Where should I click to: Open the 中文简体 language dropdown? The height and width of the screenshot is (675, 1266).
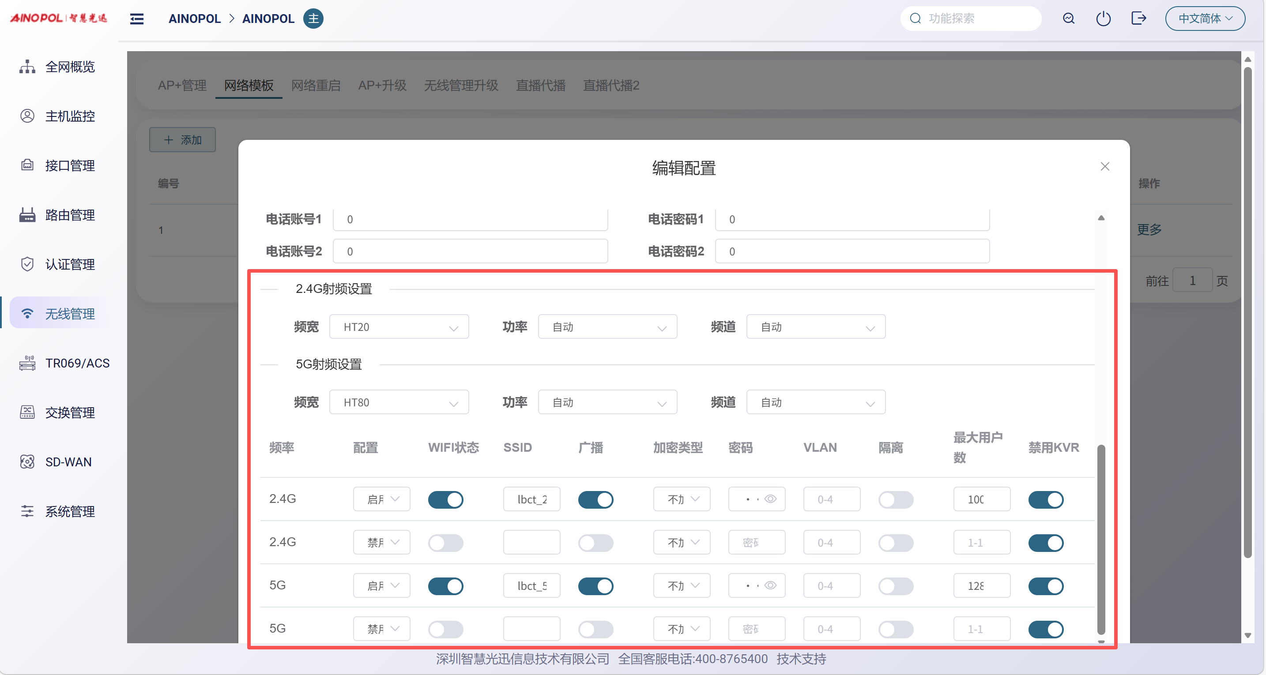pyautogui.click(x=1205, y=19)
